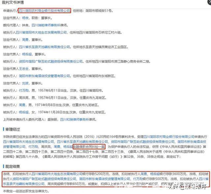The width and height of the screenshot is (211, 194).
Task: Open 资阳市简阳广联互助式融资担保有限责任公司 link in 裁定结果 section
Action: (x=45, y=179)
